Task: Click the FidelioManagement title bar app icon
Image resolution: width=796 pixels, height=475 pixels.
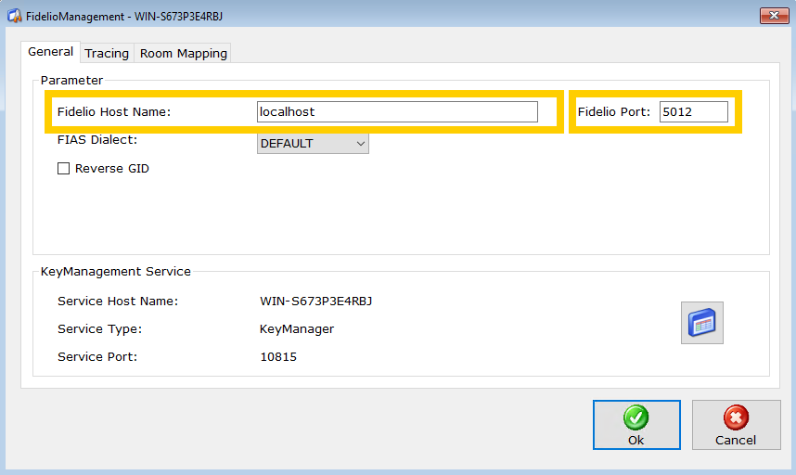Action: [x=14, y=17]
